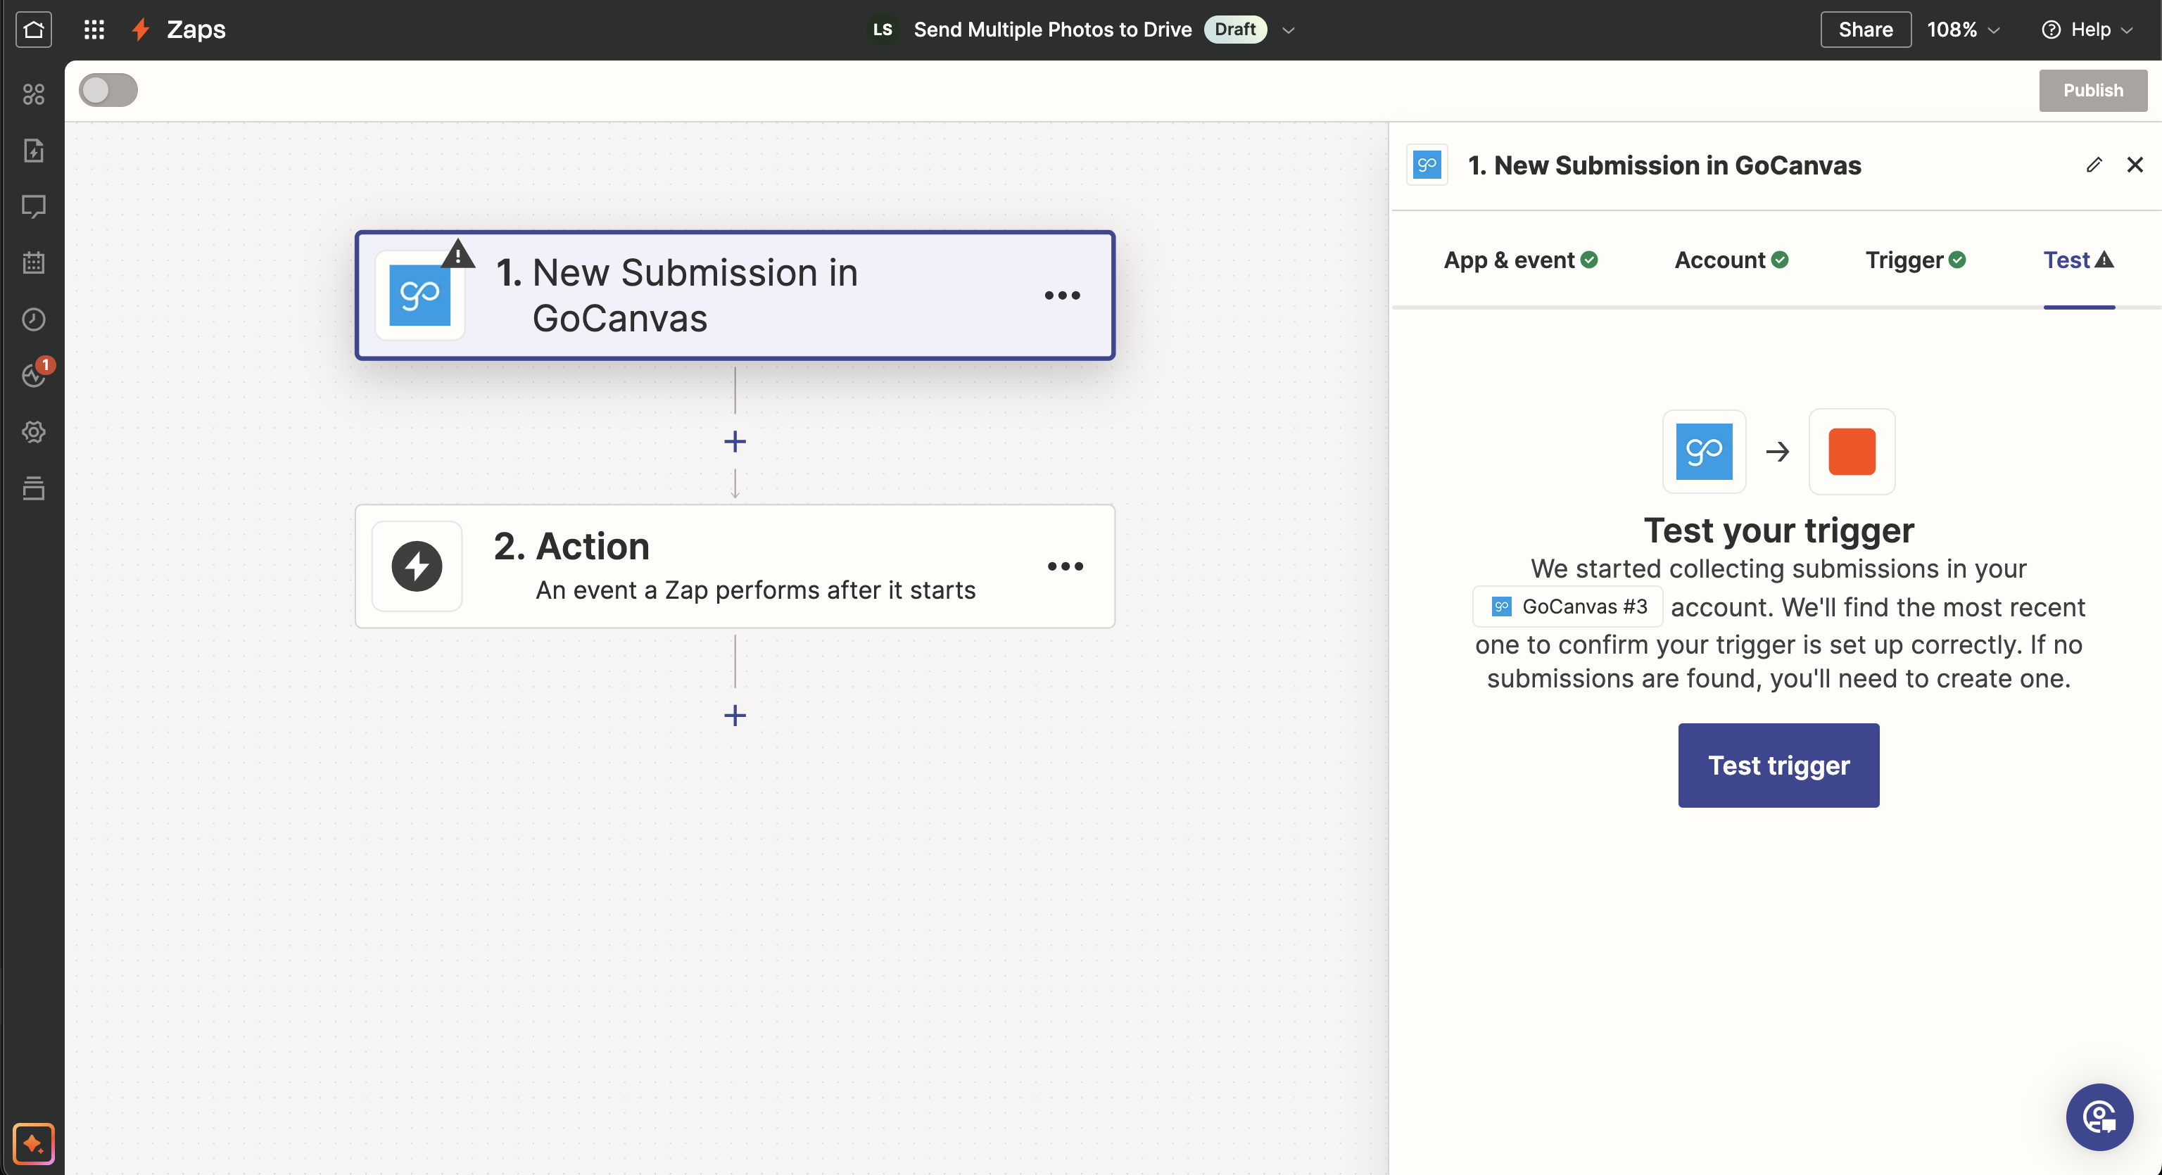Click the Publish button
This screenshot has width=2162, height=1175.
pyautogui.click(x=2093, y=90)
